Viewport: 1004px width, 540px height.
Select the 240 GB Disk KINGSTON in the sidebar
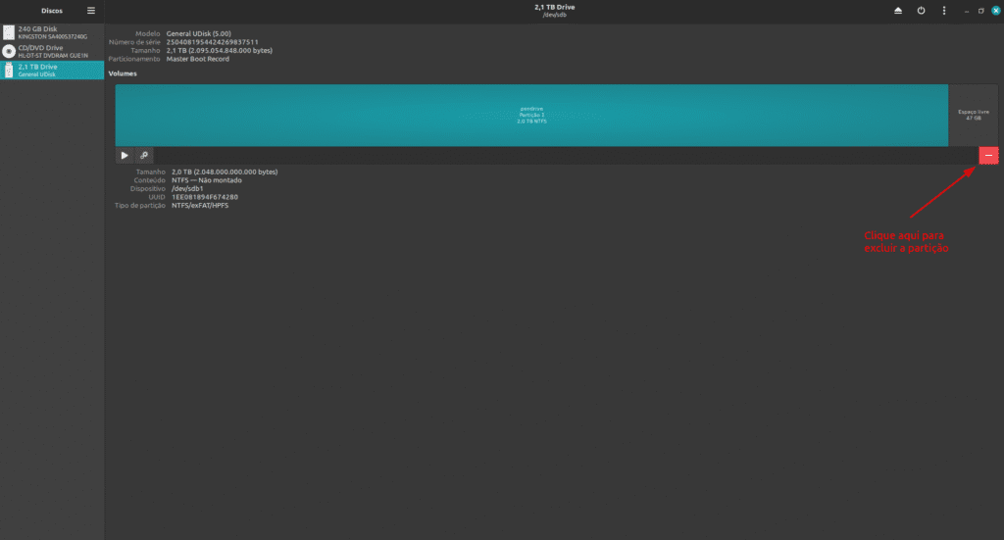52,32
